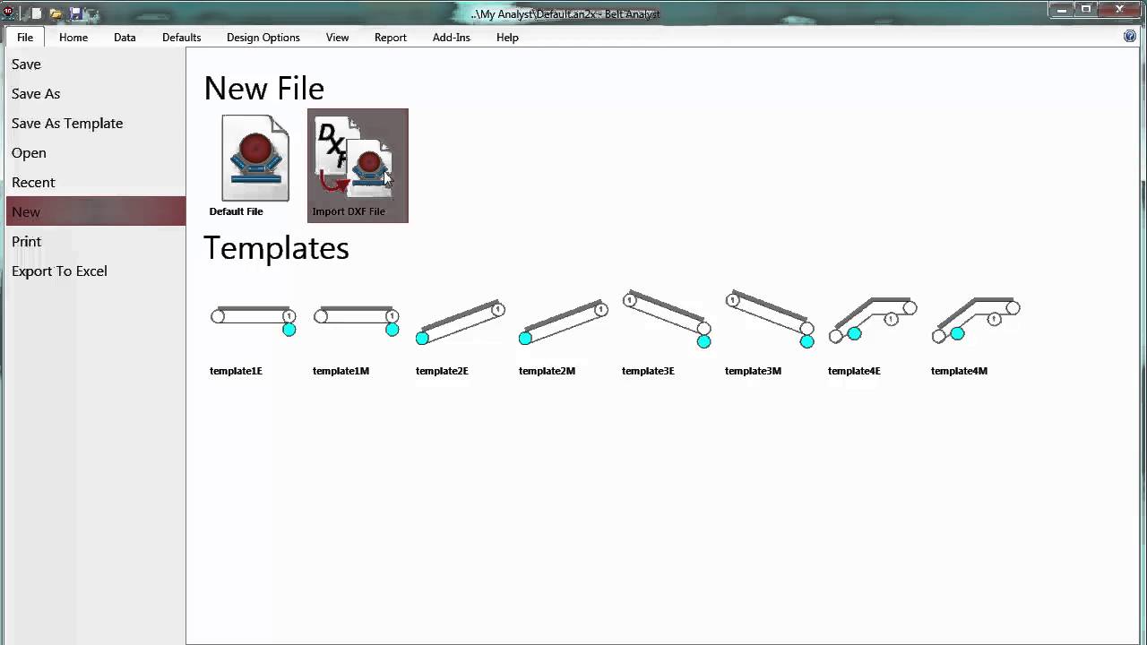This screenshot has height=645, width=1147.
Task: Click the template2E label text
Action: (442, 371)
